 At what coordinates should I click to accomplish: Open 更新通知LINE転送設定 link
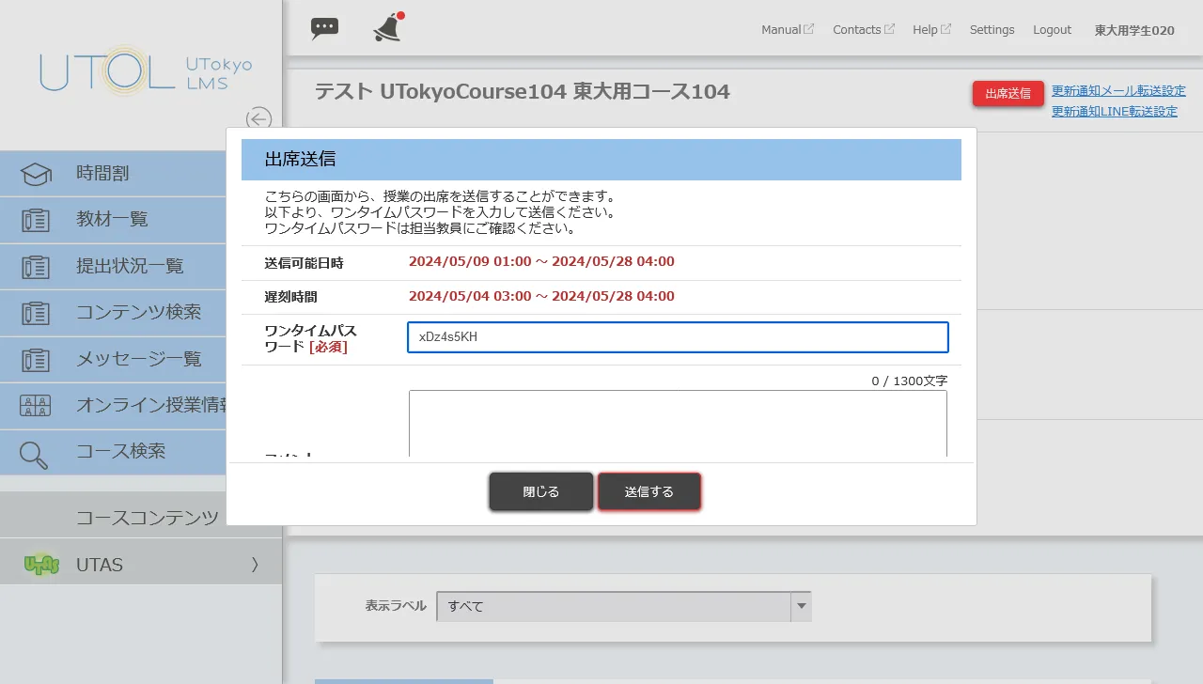click(1115, 111)
